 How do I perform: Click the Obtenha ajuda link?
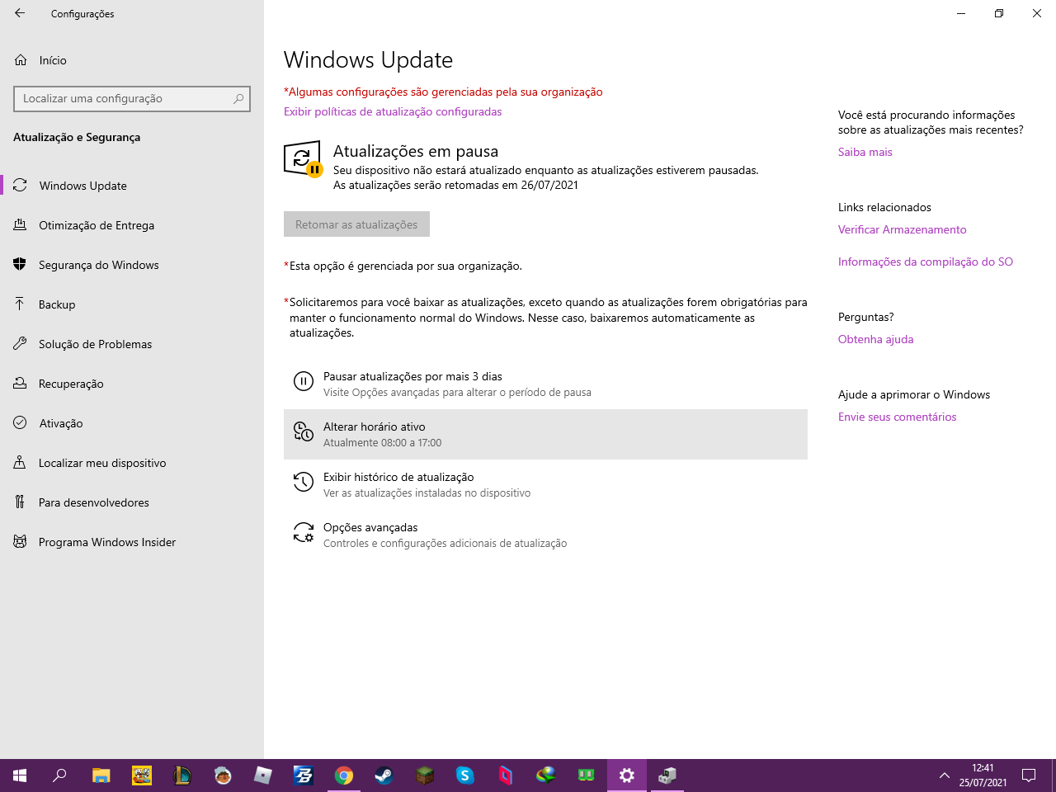(x=875, y=339)
